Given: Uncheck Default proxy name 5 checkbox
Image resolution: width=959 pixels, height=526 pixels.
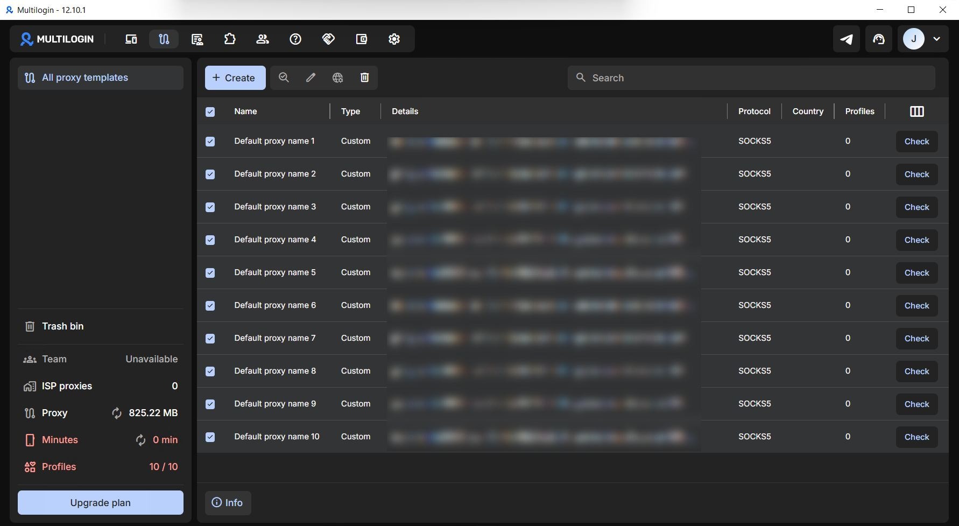Looking at the screenshot, I should (210, 272).
